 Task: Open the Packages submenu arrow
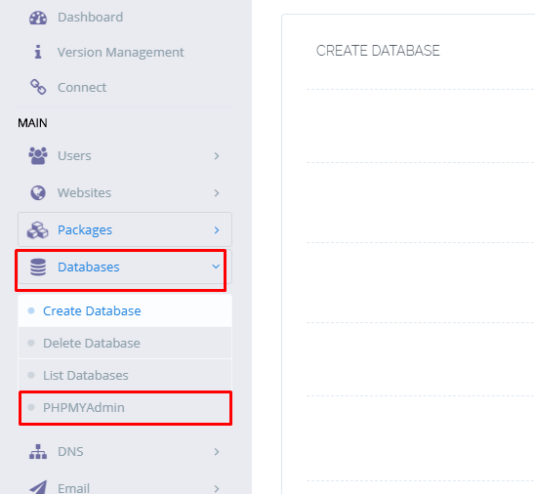point(217,230)
